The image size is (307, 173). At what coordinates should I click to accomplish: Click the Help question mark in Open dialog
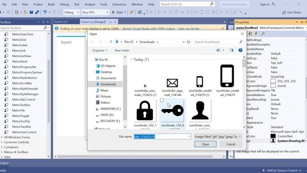click(x=240, y=50)
